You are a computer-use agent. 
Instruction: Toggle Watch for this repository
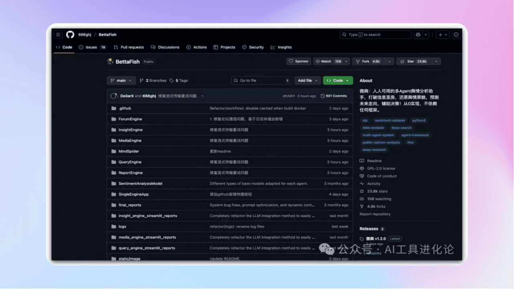(328, 61)
